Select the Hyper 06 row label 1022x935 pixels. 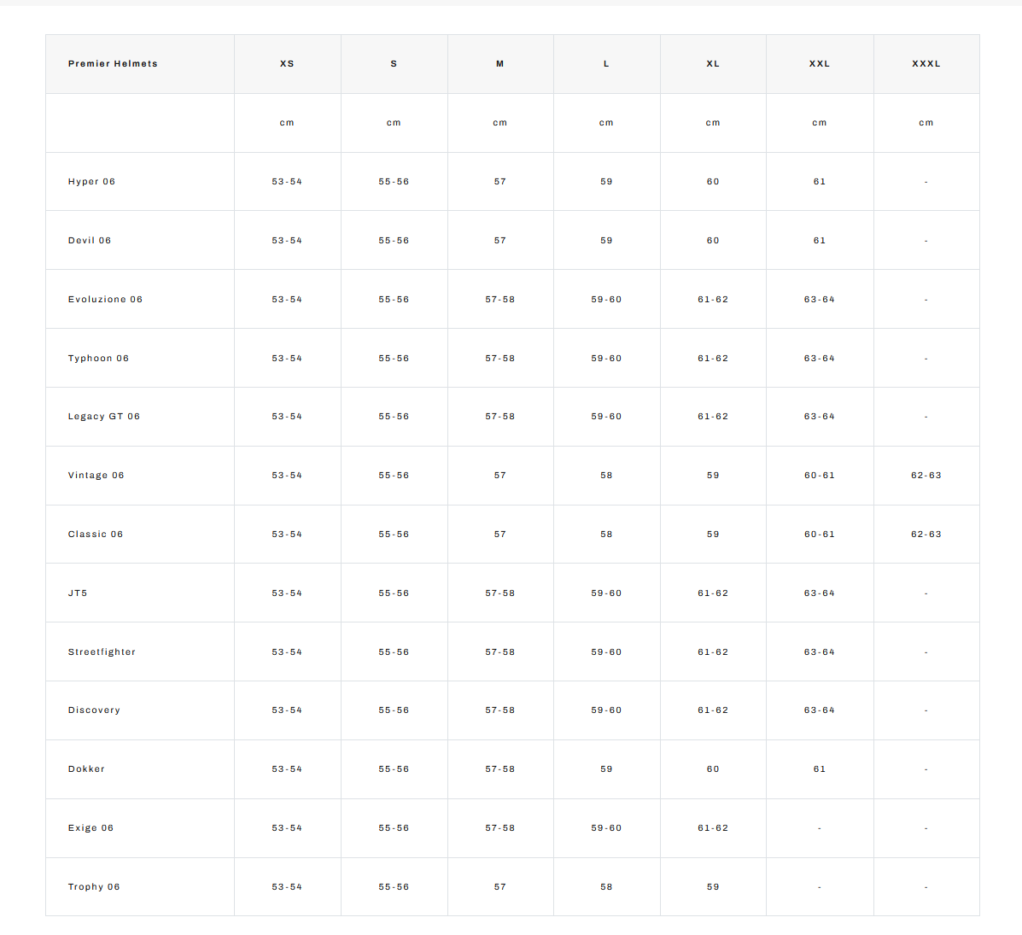91,181
